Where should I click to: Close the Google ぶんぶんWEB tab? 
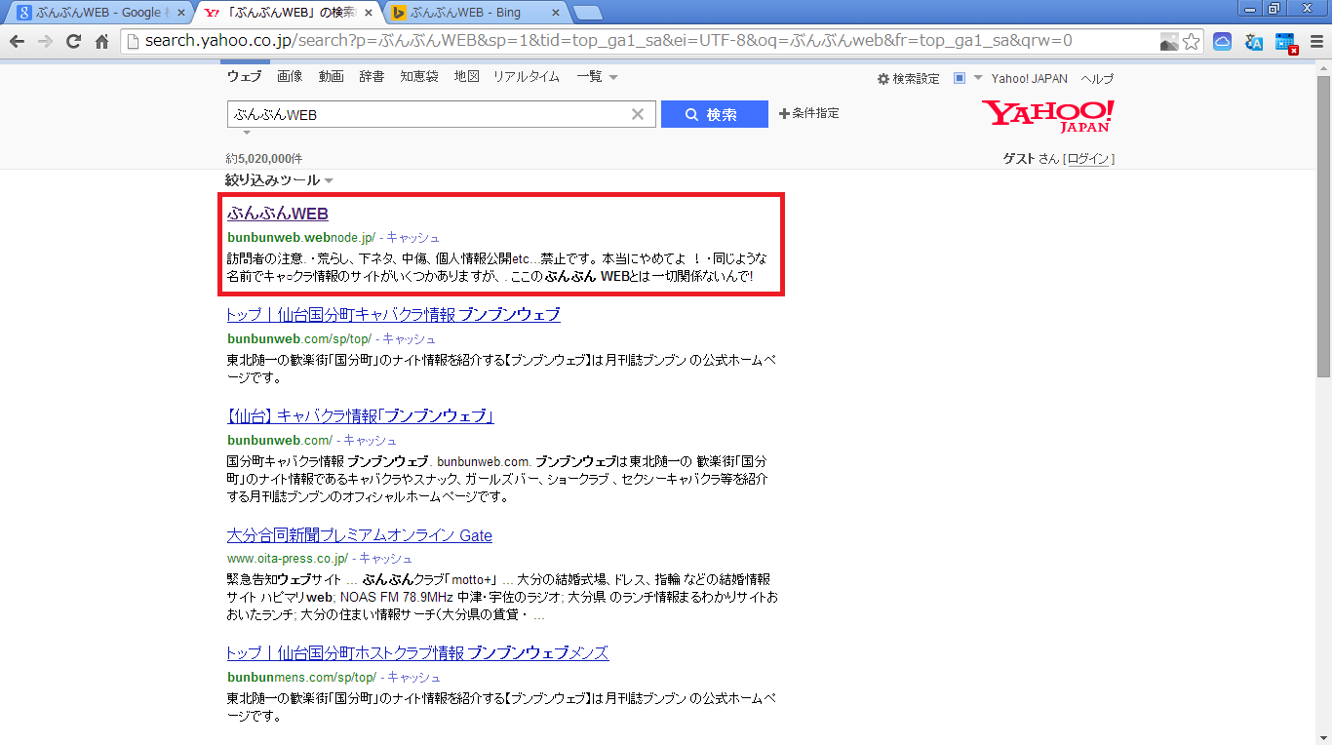[x=180, y=13]
